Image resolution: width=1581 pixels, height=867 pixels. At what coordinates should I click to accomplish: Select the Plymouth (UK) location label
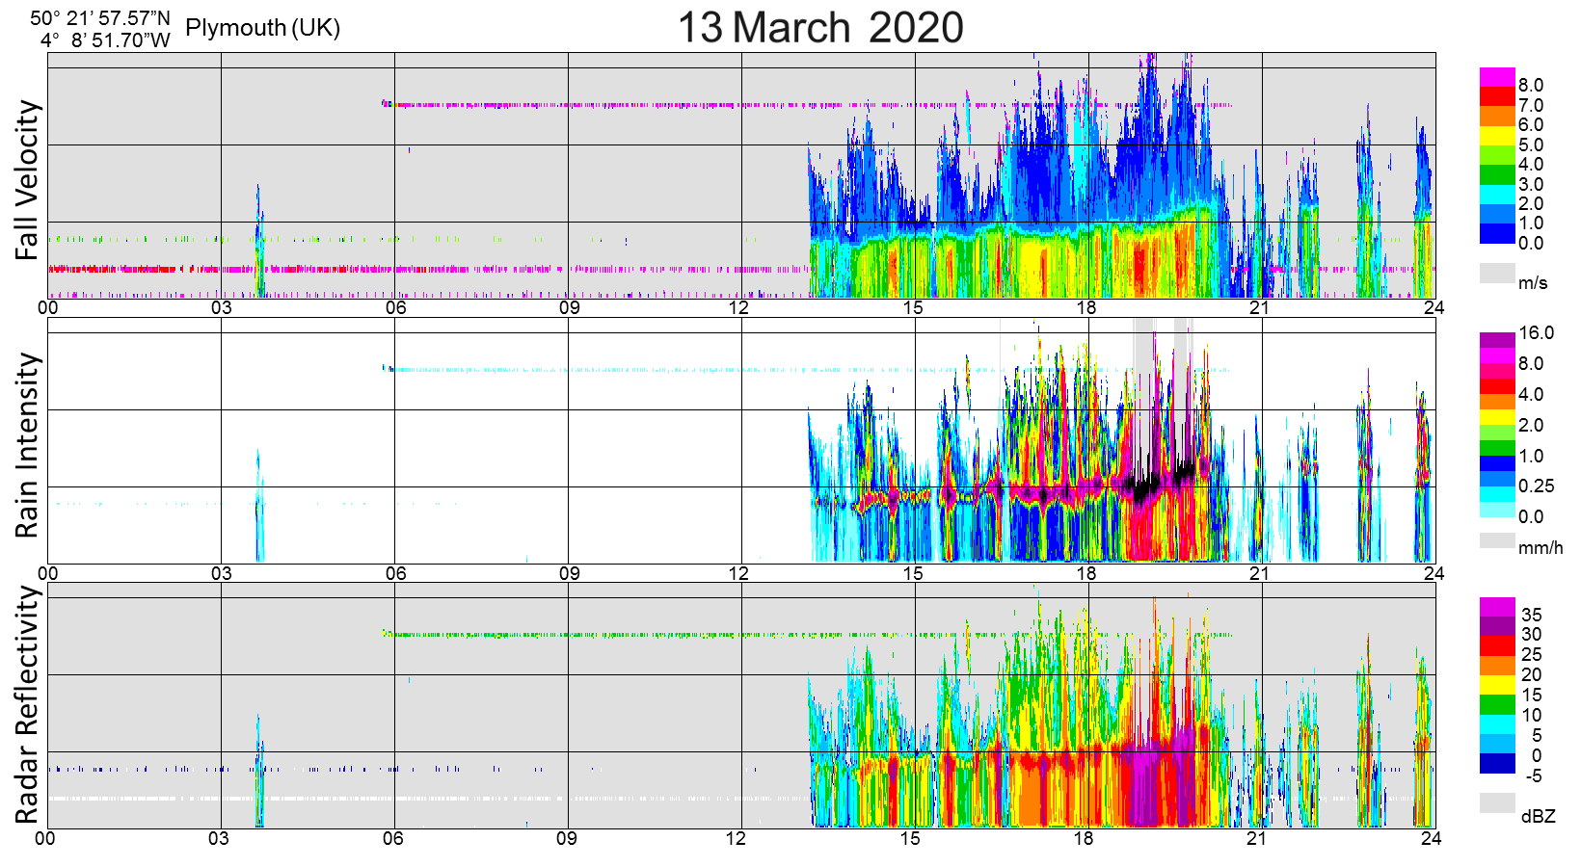pyautogui.click(x=262, y=28)
